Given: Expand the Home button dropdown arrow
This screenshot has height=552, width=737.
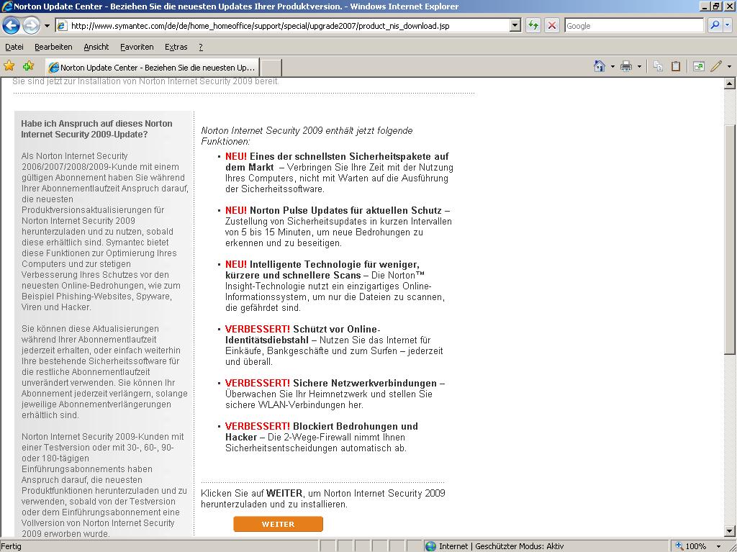Looking at the screenshot, I should (612, 67).
